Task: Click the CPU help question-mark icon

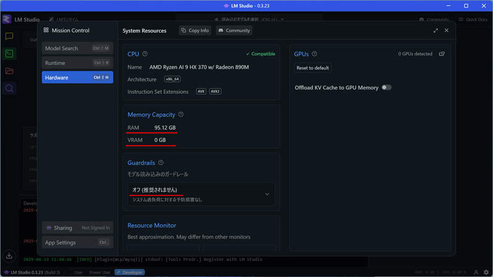Action: [x=145, y=54]
